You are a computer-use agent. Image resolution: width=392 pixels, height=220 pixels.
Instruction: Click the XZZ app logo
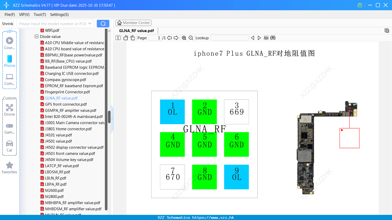pos(6,5)
